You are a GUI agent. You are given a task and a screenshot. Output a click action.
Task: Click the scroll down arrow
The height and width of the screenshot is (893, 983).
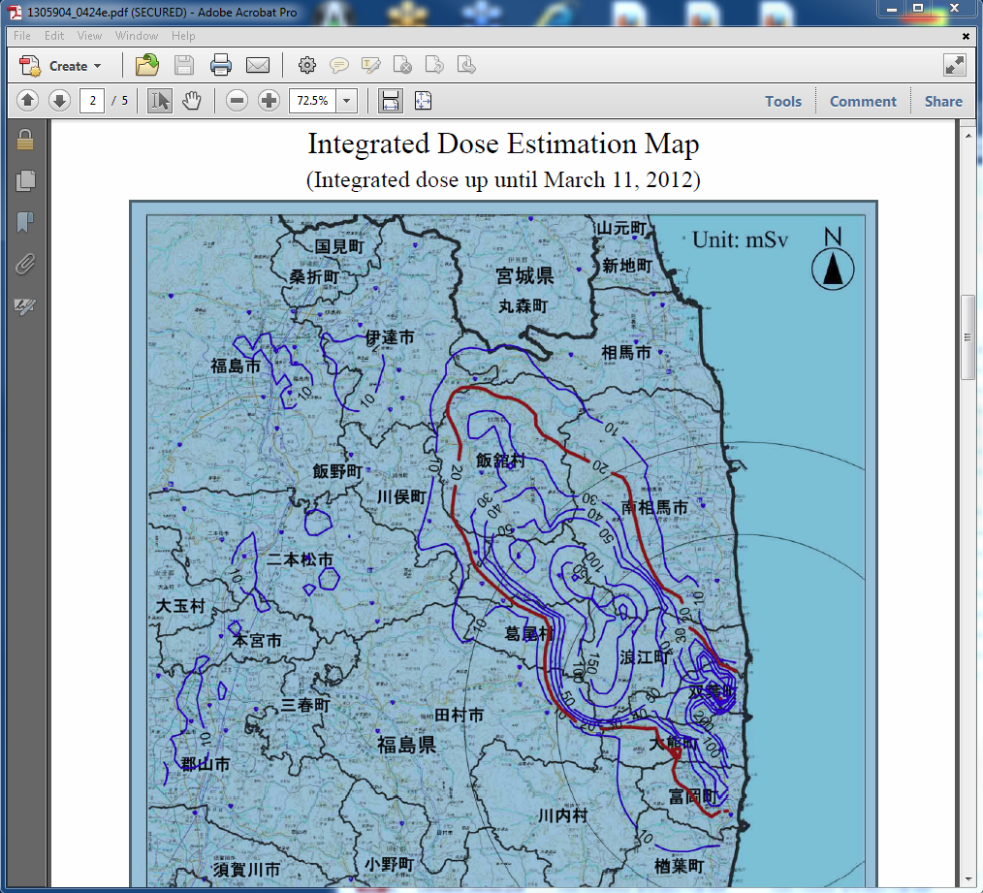pyautogui.click(x=967, y=879)
